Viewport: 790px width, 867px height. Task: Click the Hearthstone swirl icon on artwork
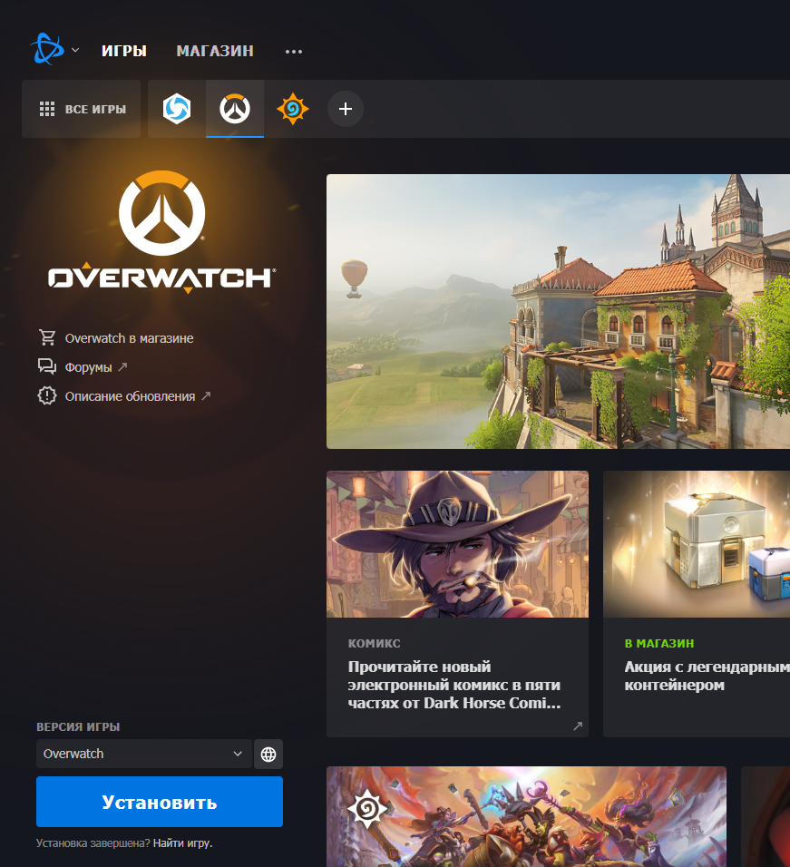tap(366, 809)
